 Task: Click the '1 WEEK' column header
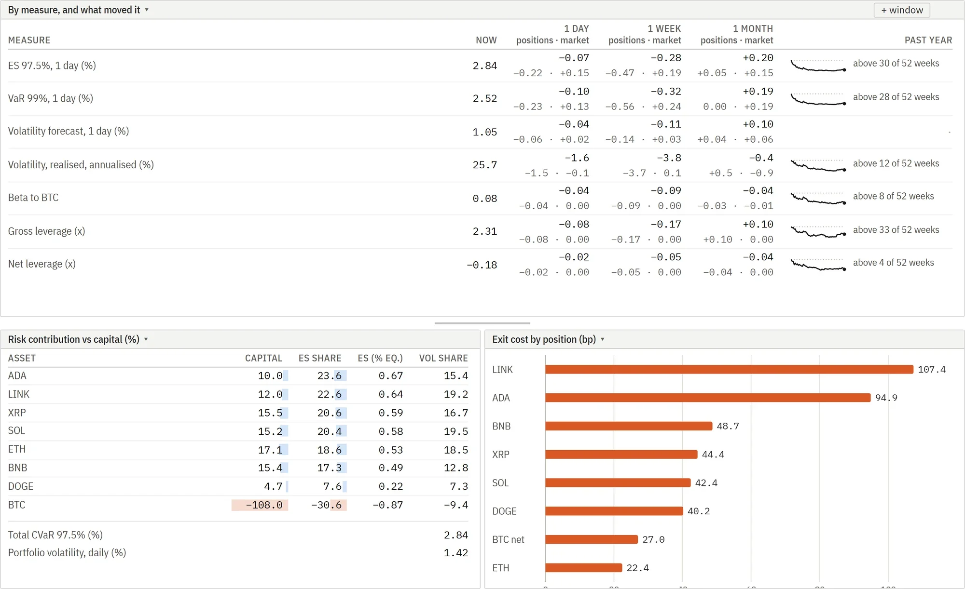coord(664,28)
